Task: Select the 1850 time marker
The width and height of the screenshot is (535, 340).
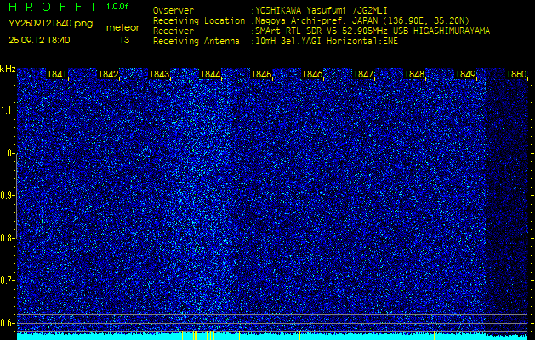Action: coord(516,75)
